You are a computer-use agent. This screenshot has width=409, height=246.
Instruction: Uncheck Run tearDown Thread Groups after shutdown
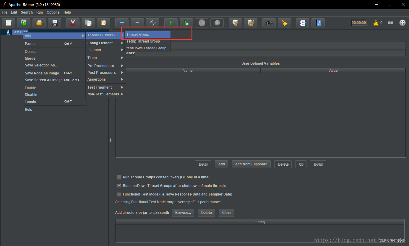click(x=119, y=186)
